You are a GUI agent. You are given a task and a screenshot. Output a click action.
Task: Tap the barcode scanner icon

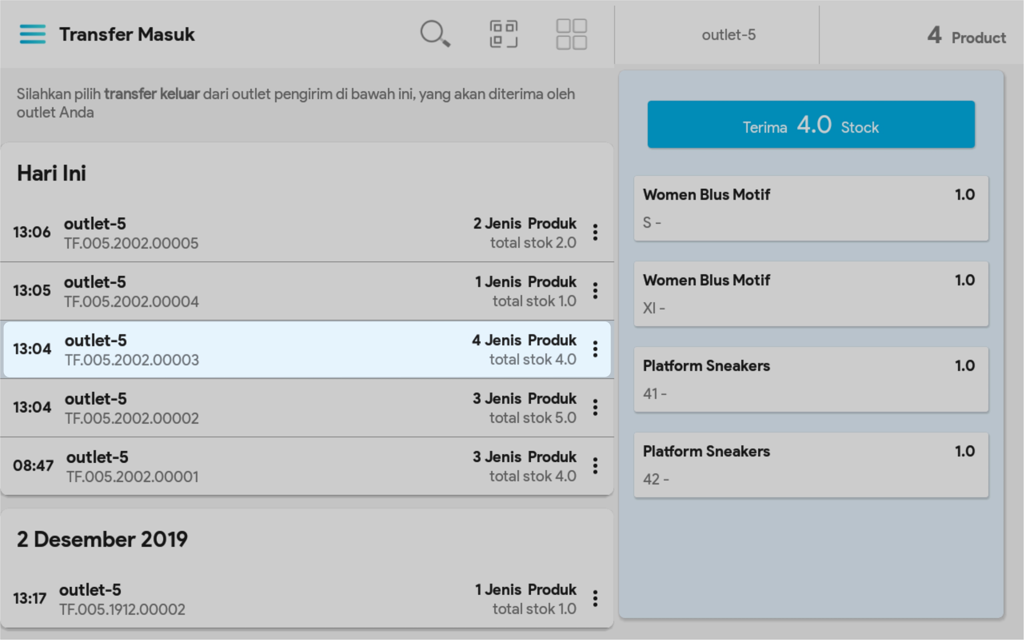503,34
